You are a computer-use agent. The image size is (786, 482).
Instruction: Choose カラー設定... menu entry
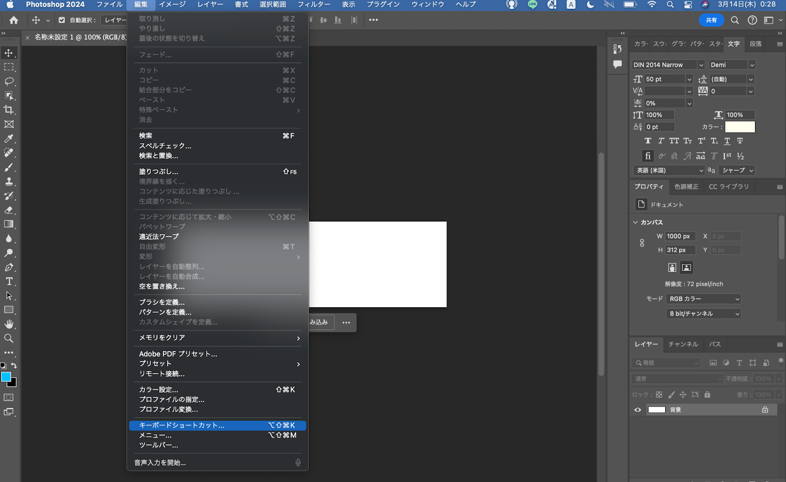tap(218, 390)
